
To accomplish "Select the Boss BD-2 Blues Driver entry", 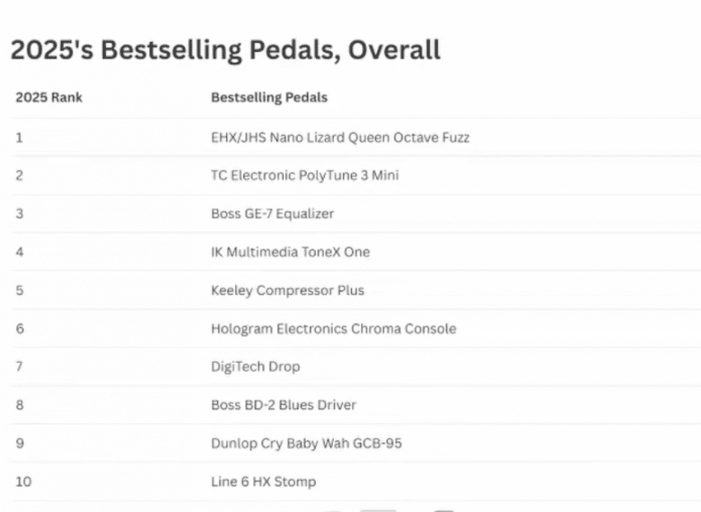I will [284, 406].
